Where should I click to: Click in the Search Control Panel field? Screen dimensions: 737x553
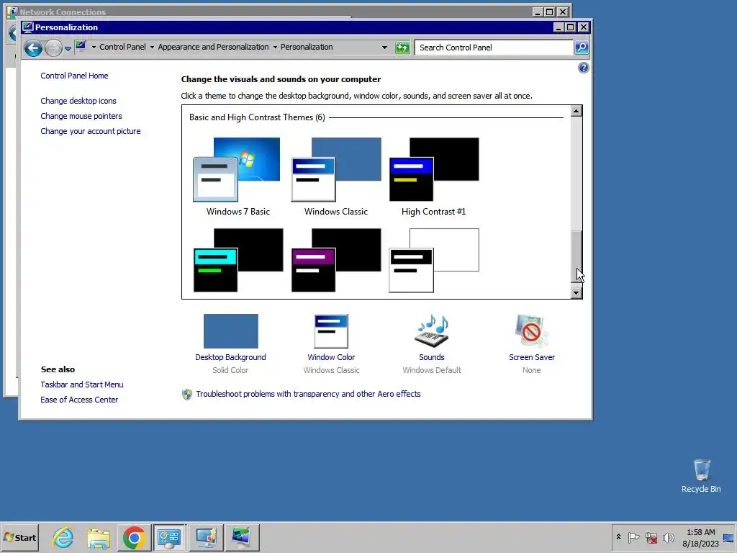pyautogui.click(x=494, y=47)
